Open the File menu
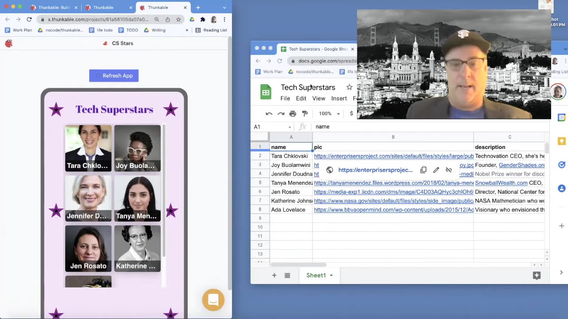Viewport: 568px width, 319px height. 285,98
